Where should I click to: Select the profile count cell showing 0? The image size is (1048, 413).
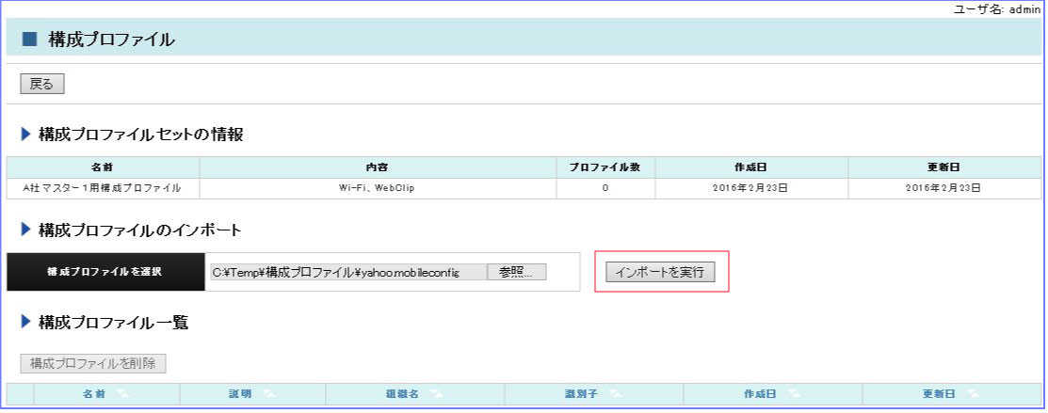click(605, 188)
